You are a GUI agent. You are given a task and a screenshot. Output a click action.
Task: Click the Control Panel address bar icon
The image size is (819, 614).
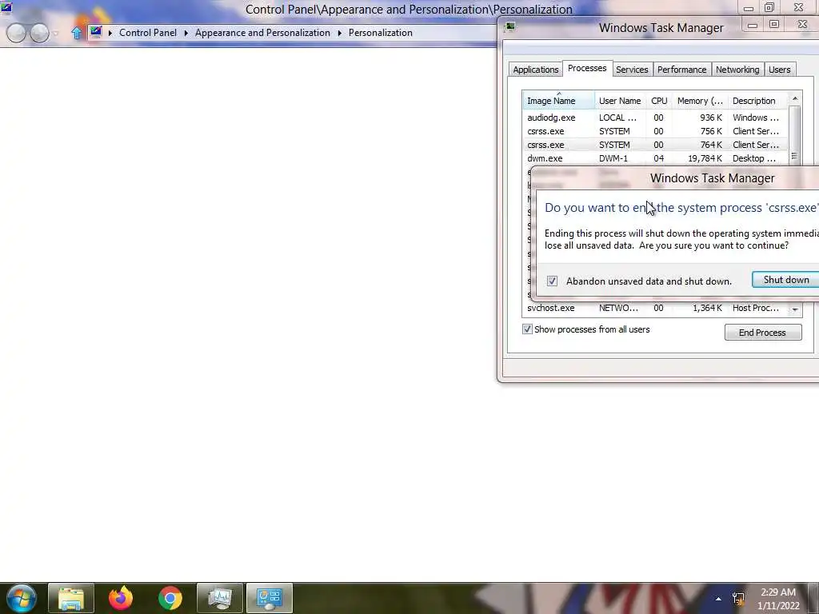[x=96, y=32]
